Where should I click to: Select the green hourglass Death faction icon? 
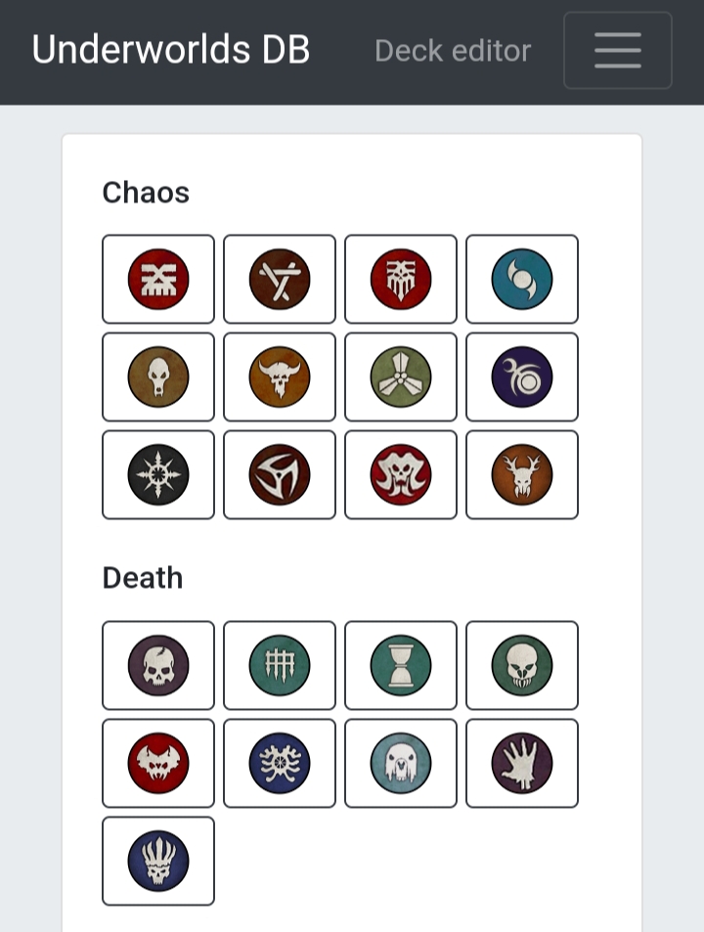tap(401, 665)
